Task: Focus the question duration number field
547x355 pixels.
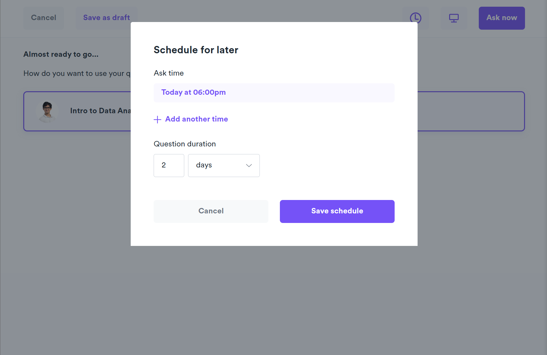Action: tap(169, 165)
